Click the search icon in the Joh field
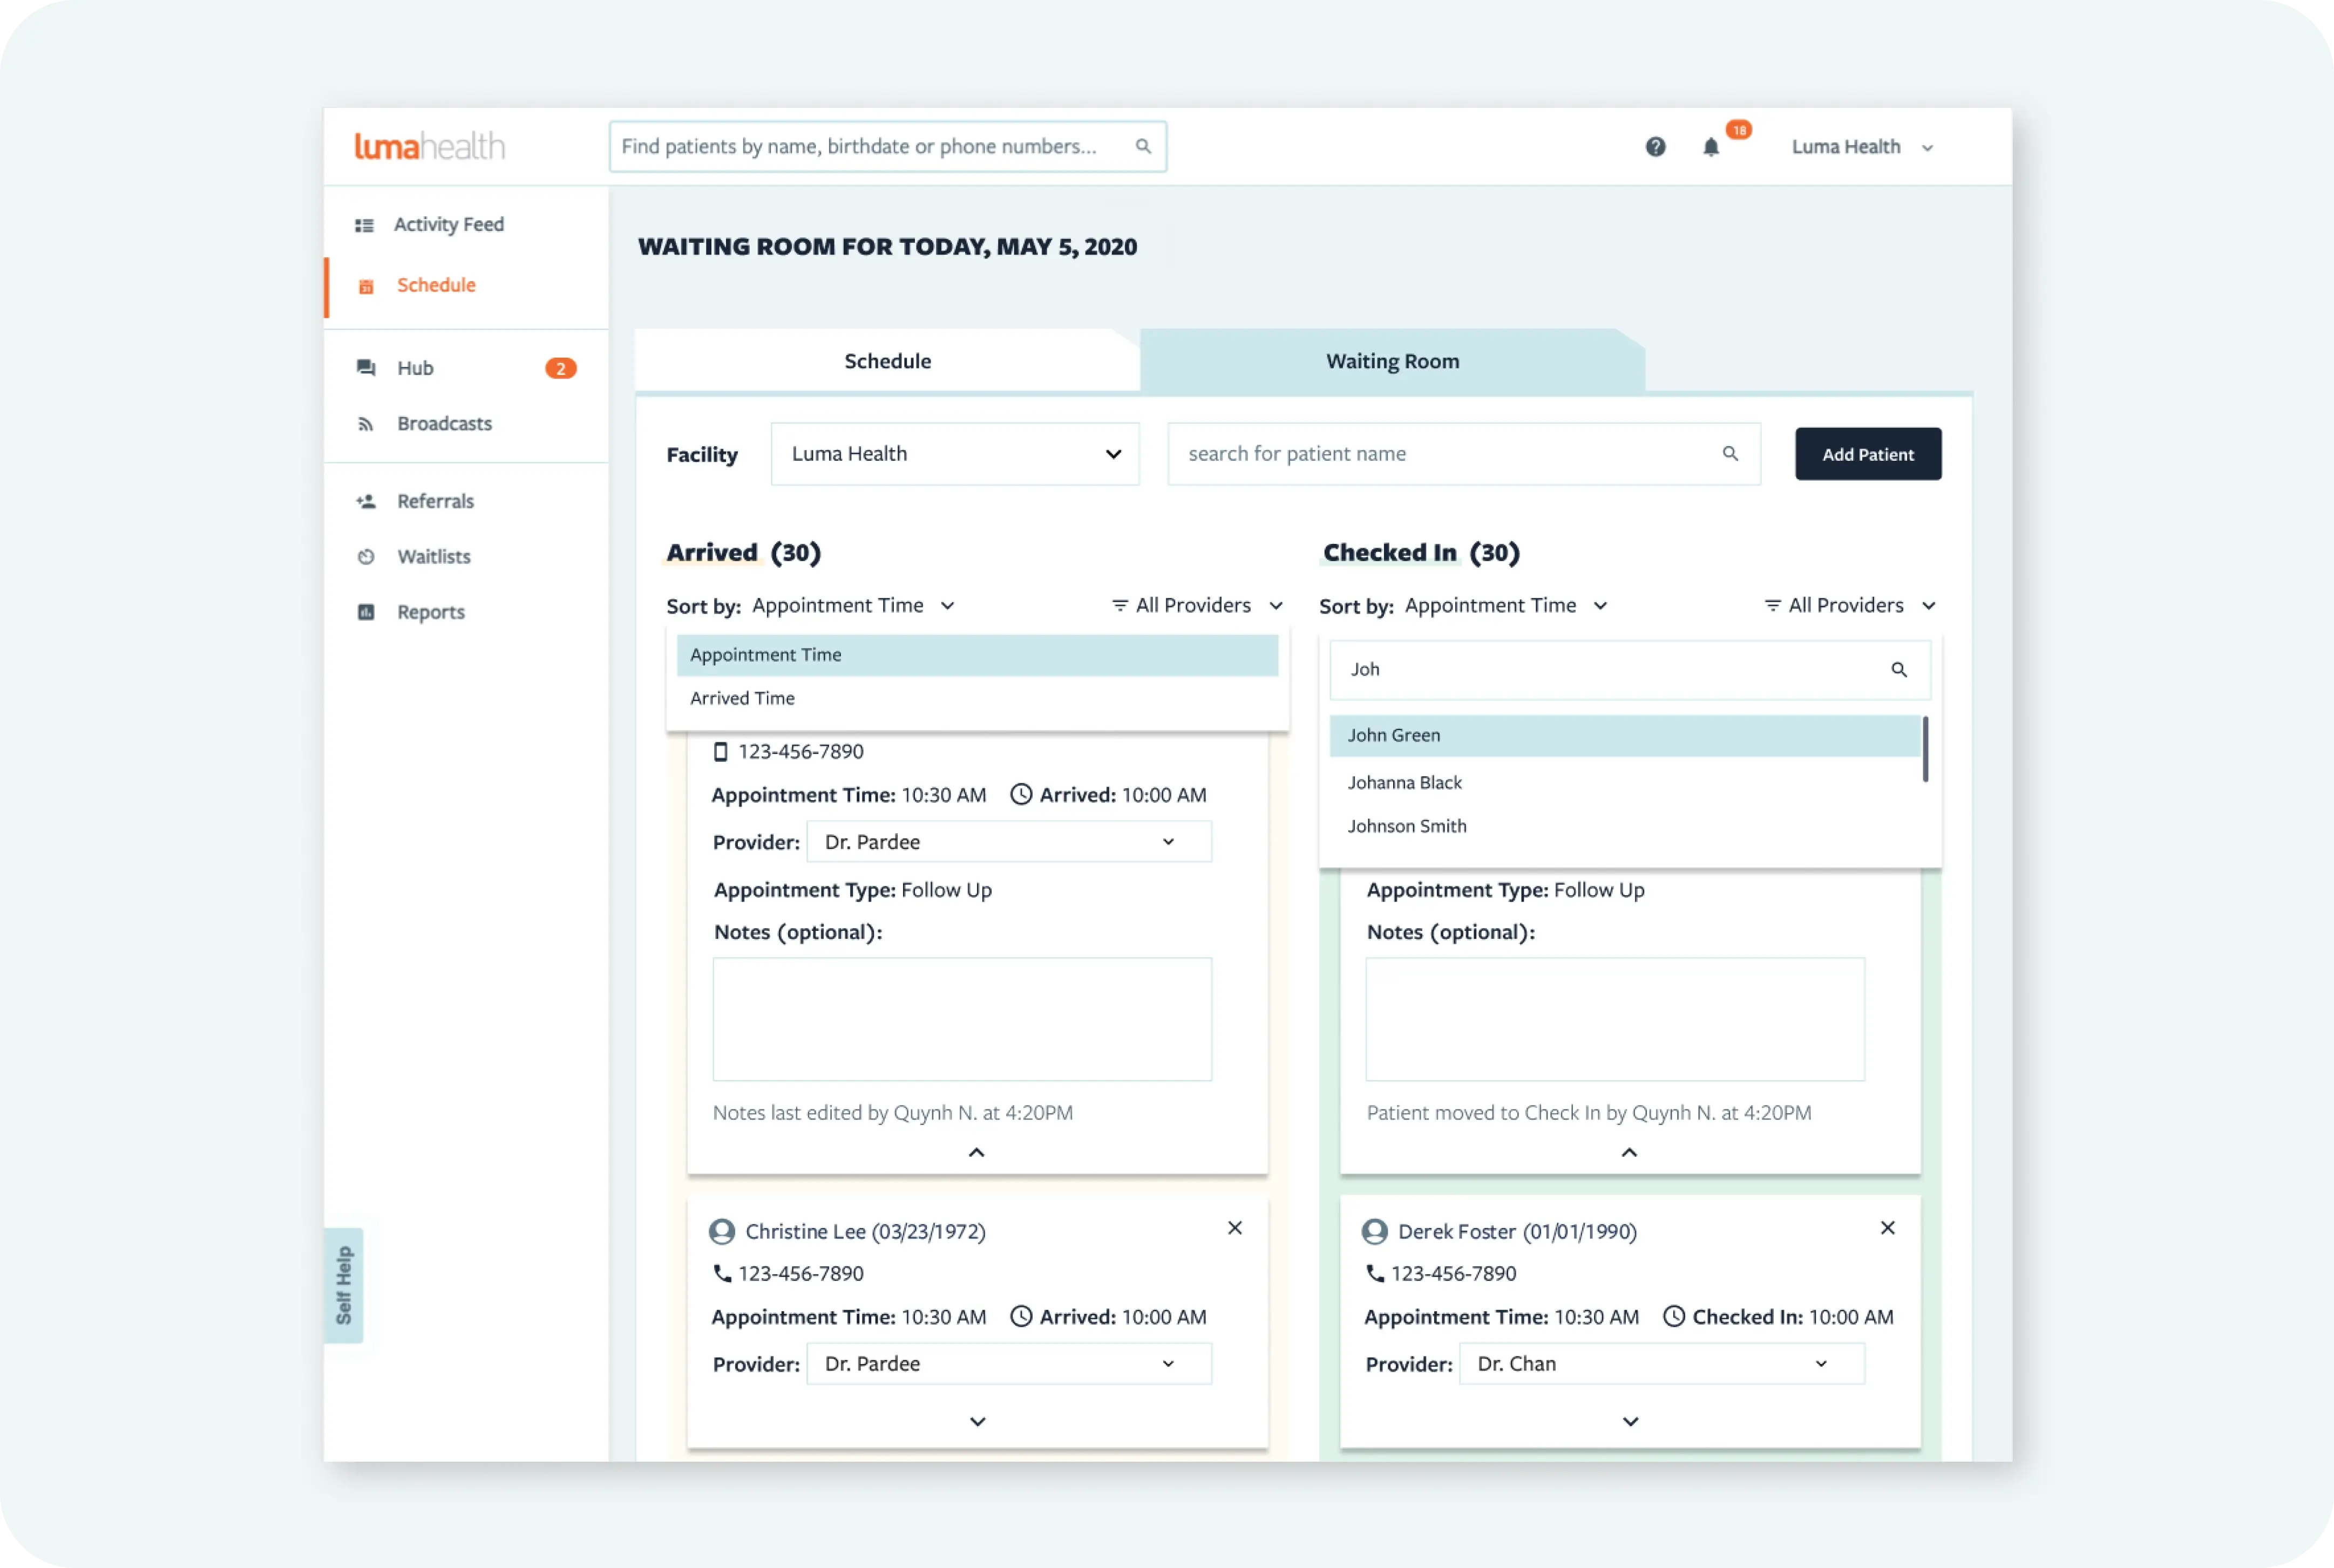Viewport: 2334px width, 1568px height. [1900, 669]
